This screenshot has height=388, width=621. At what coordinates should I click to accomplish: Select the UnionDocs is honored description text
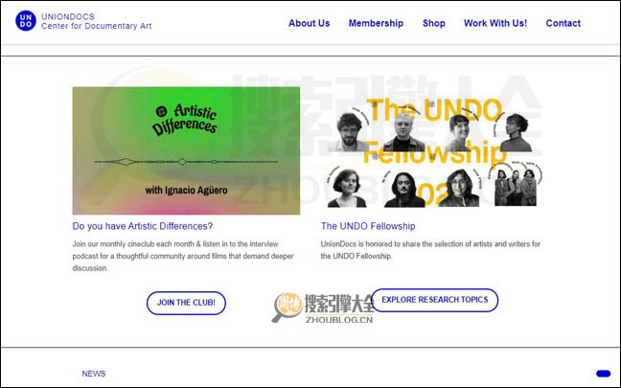coord(430,250)
